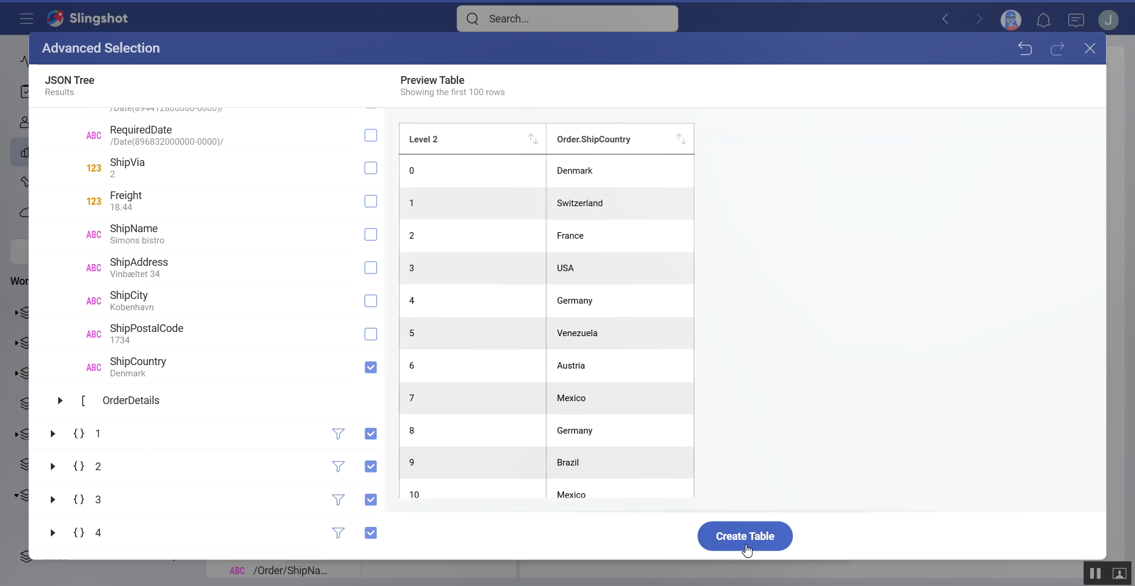The height and width of the screenshot is (586, 1135).
Task: Select the ShipAddress tree row label
Action: click(139, 262)
